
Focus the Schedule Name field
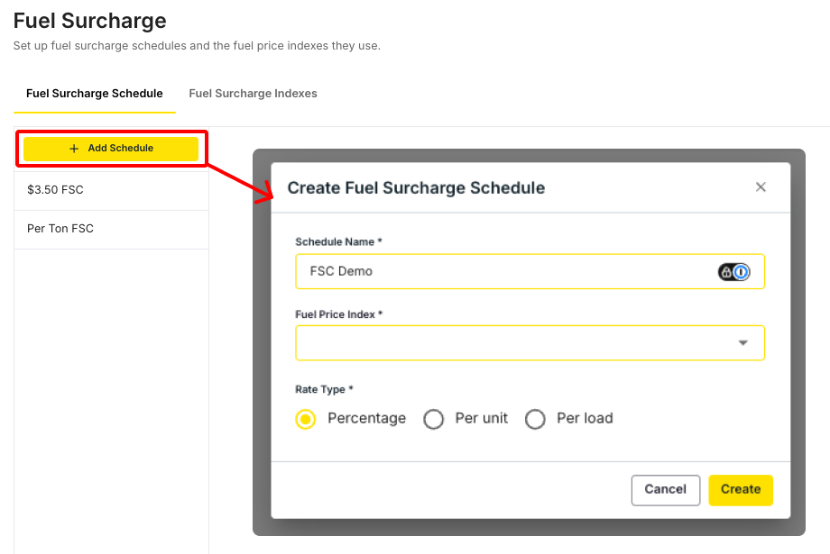click(530, 272)
